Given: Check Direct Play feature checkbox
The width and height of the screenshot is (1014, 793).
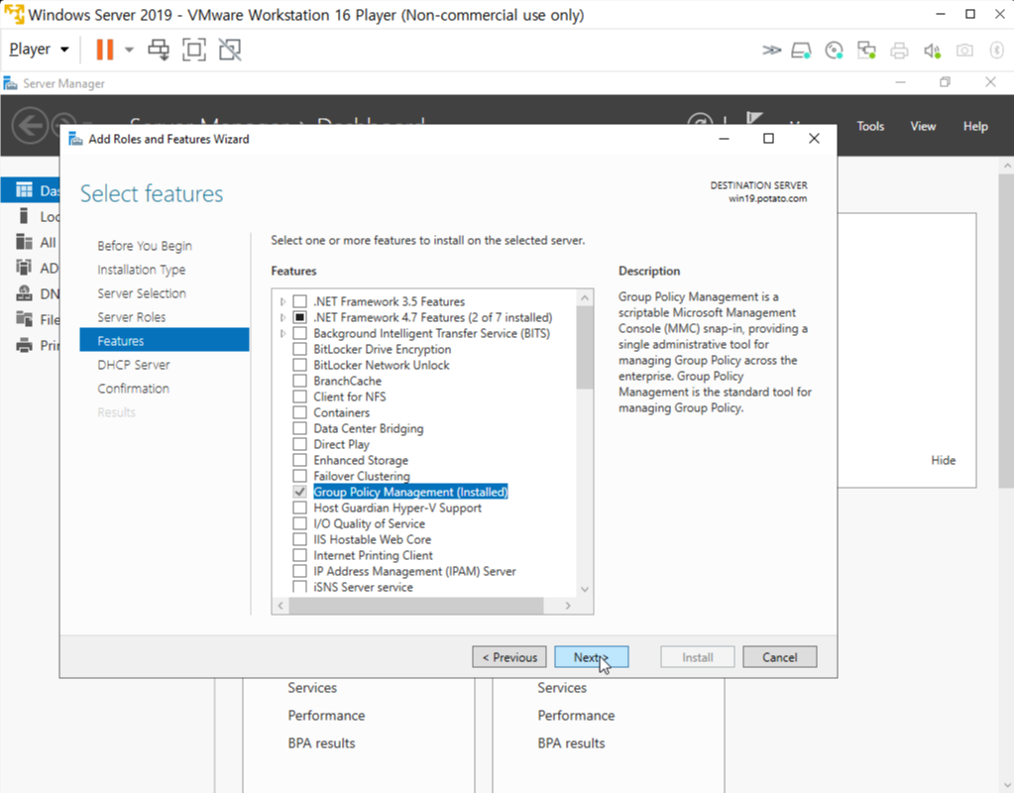Looking at the screenshot, I should (300, 444).
